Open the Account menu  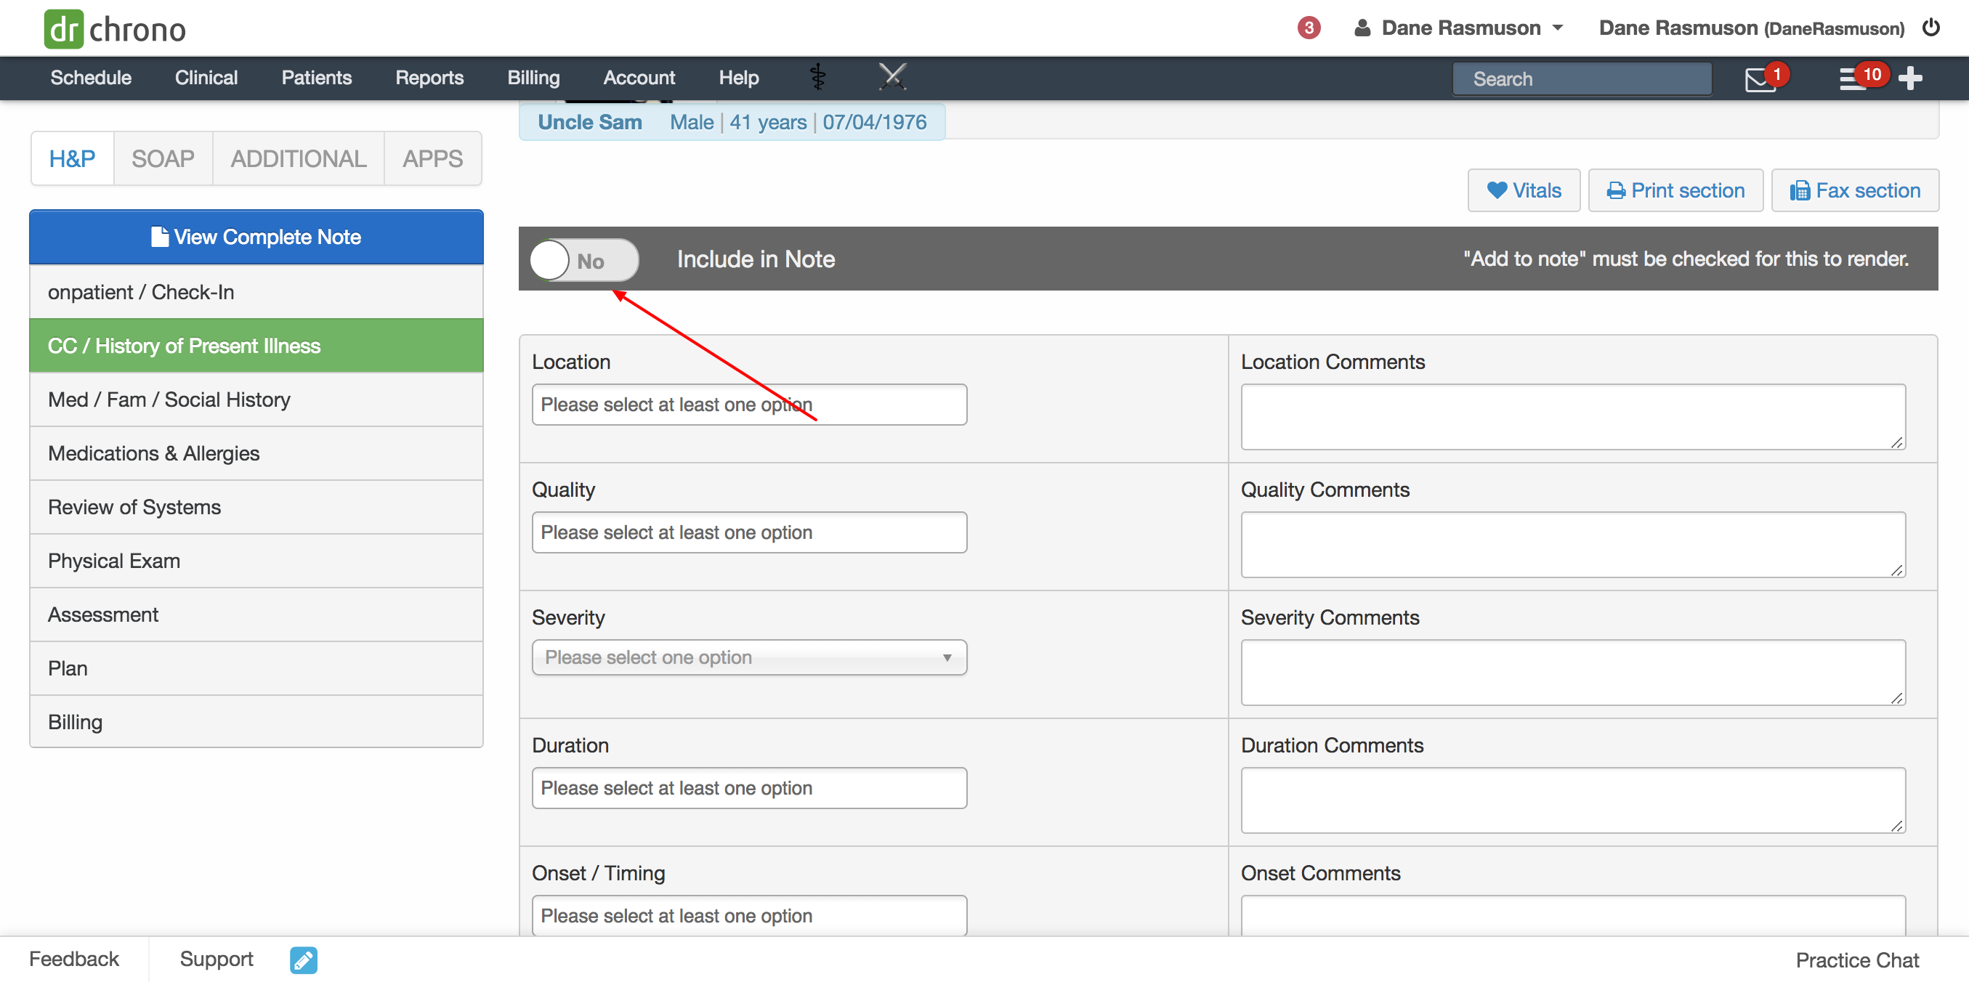[x=639, y=78]
